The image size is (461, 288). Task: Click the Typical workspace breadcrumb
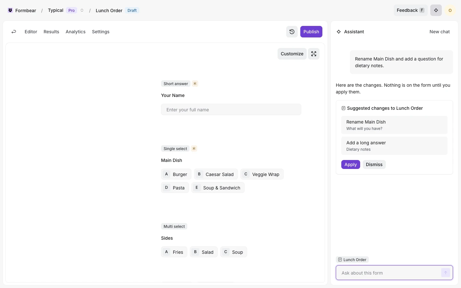click(x=55, y=10)
